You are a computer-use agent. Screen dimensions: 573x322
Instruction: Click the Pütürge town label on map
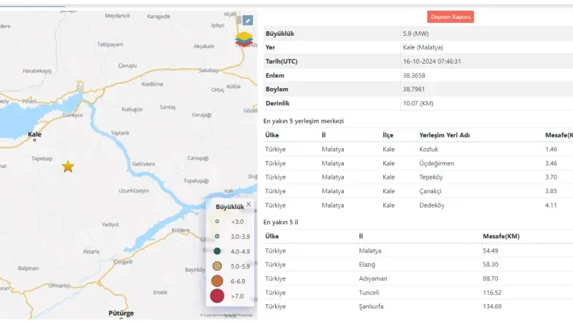click(x=120, y=313)
